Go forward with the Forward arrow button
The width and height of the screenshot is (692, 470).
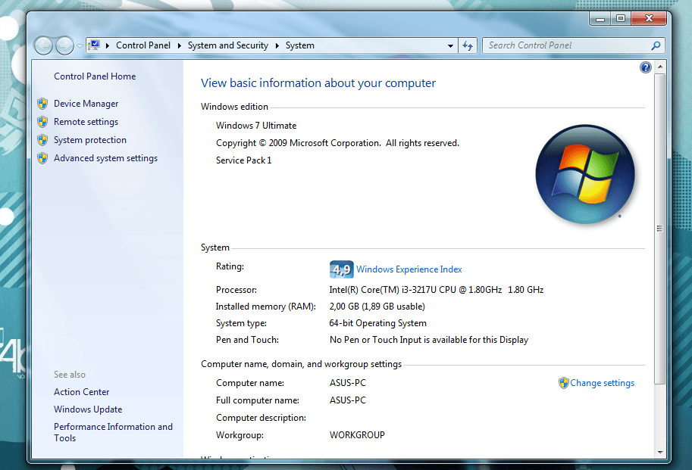click(x=64, y=45)
